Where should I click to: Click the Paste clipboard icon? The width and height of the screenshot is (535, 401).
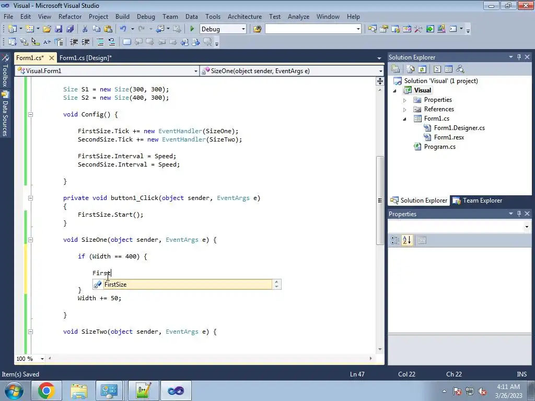click(x=108, y=29)
